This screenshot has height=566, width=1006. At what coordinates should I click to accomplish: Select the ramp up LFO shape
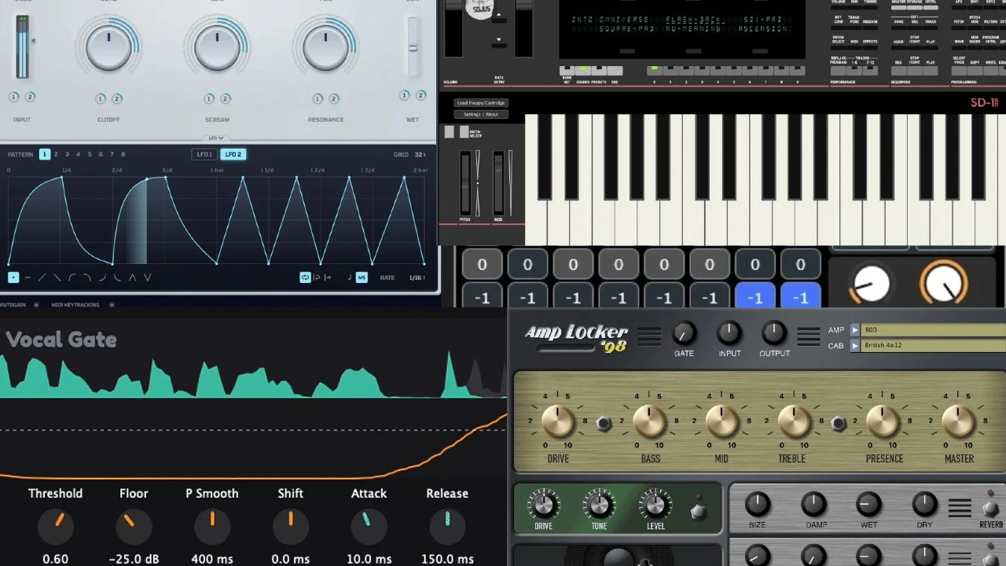pos(42,277)
